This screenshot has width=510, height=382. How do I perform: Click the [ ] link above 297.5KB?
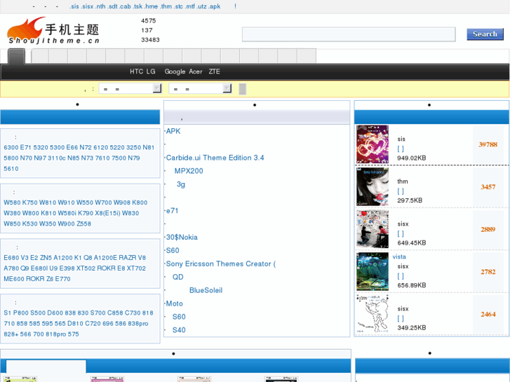(x=401, y=191)
